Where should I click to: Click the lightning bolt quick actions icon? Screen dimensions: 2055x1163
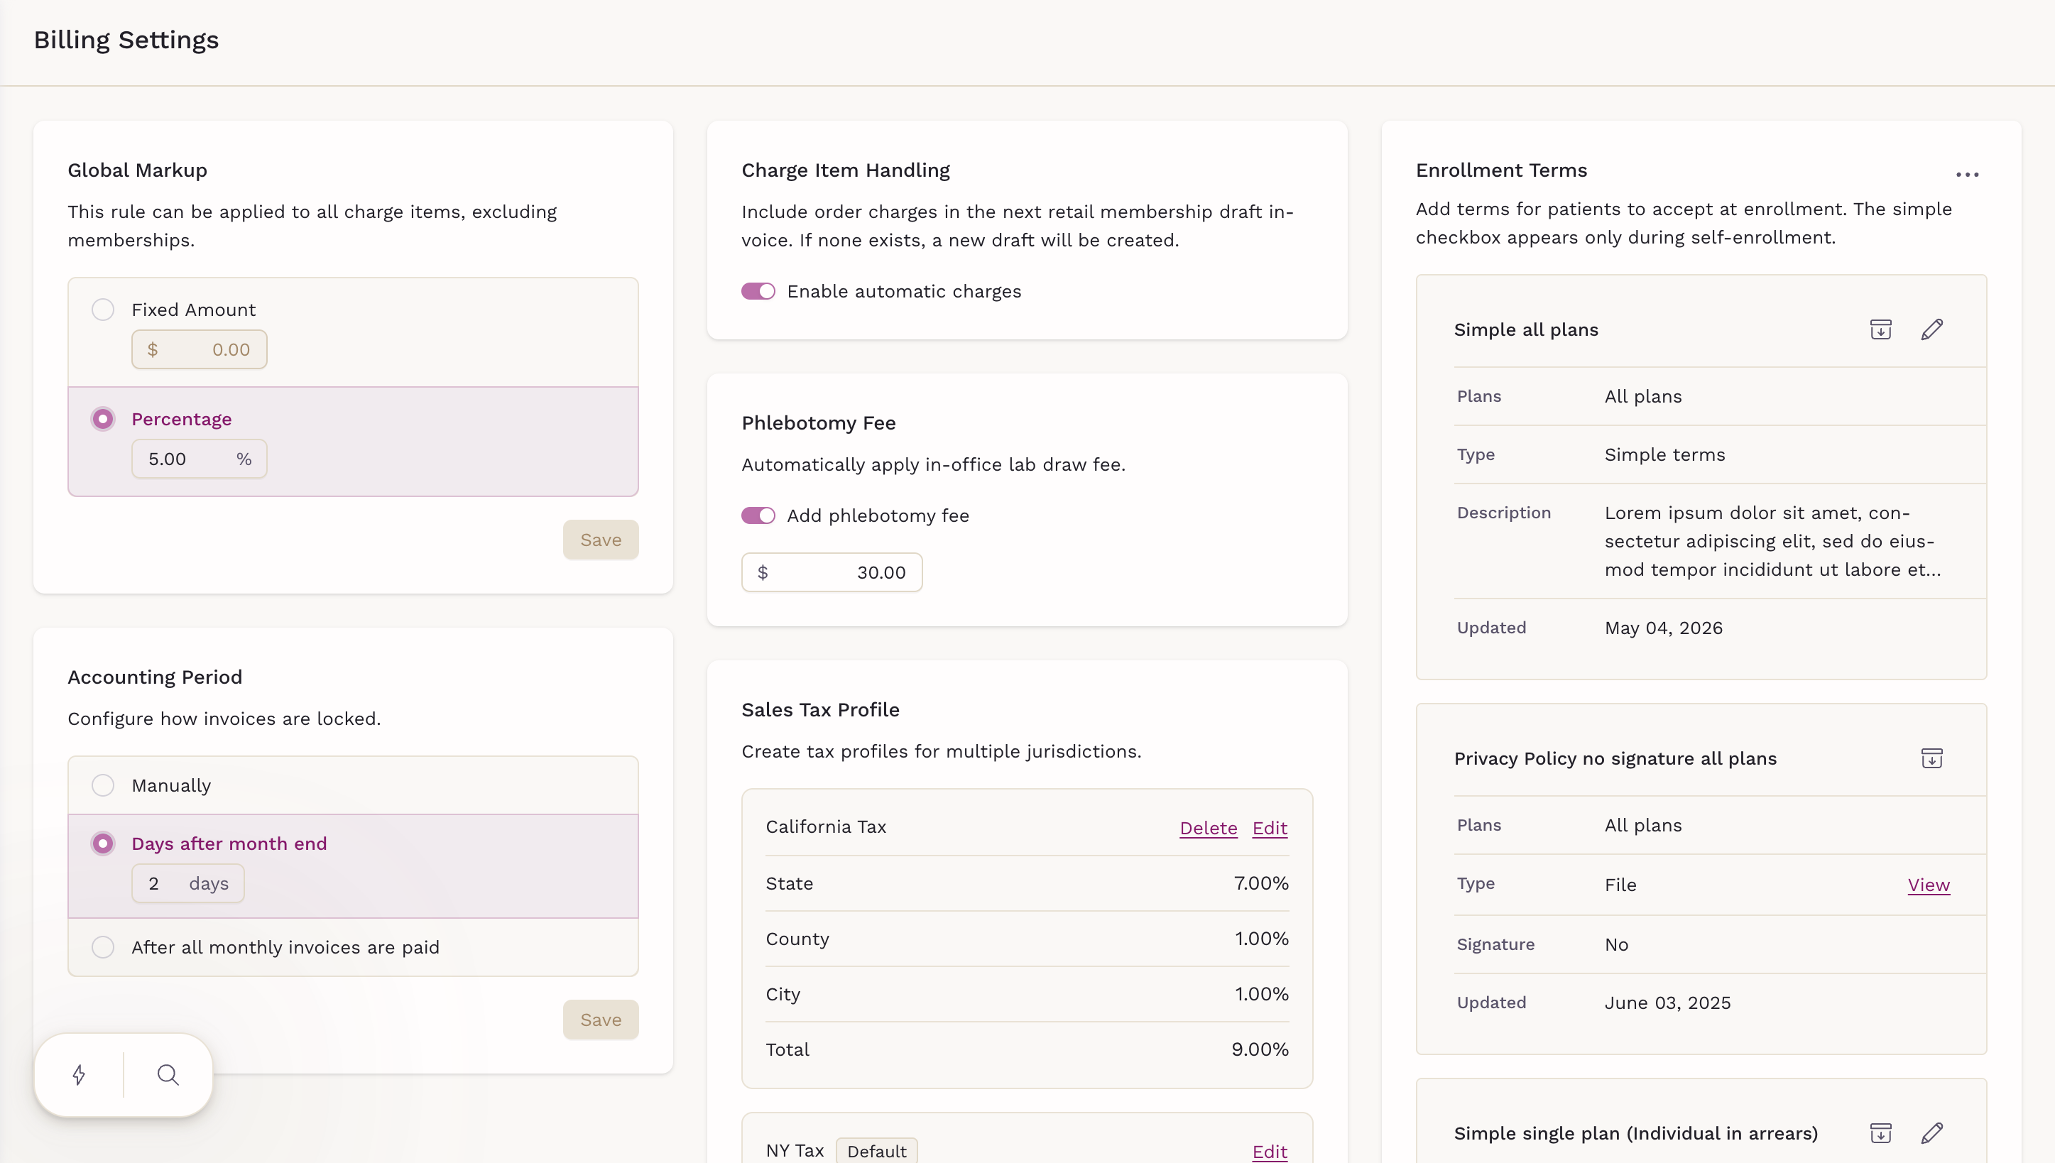click(79, 1074)
